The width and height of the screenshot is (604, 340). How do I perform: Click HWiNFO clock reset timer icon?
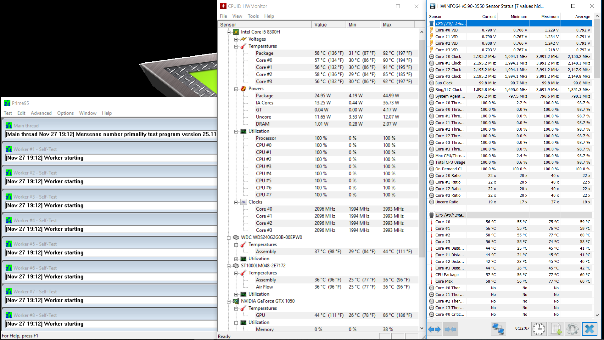(539, 329)
